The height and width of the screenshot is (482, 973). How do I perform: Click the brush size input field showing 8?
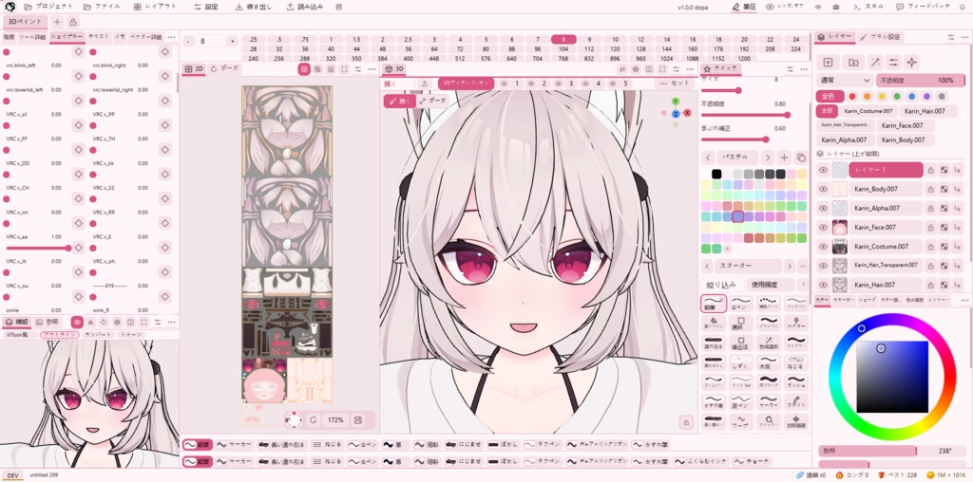point(210,41)
